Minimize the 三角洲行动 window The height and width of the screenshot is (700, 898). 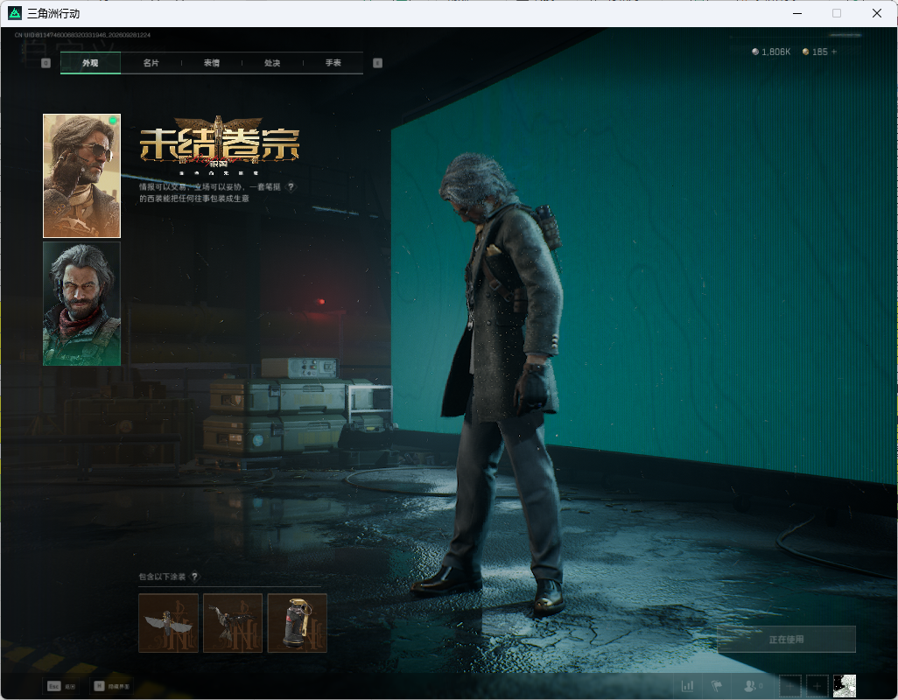pyautogui.click(x=796, y=13)
